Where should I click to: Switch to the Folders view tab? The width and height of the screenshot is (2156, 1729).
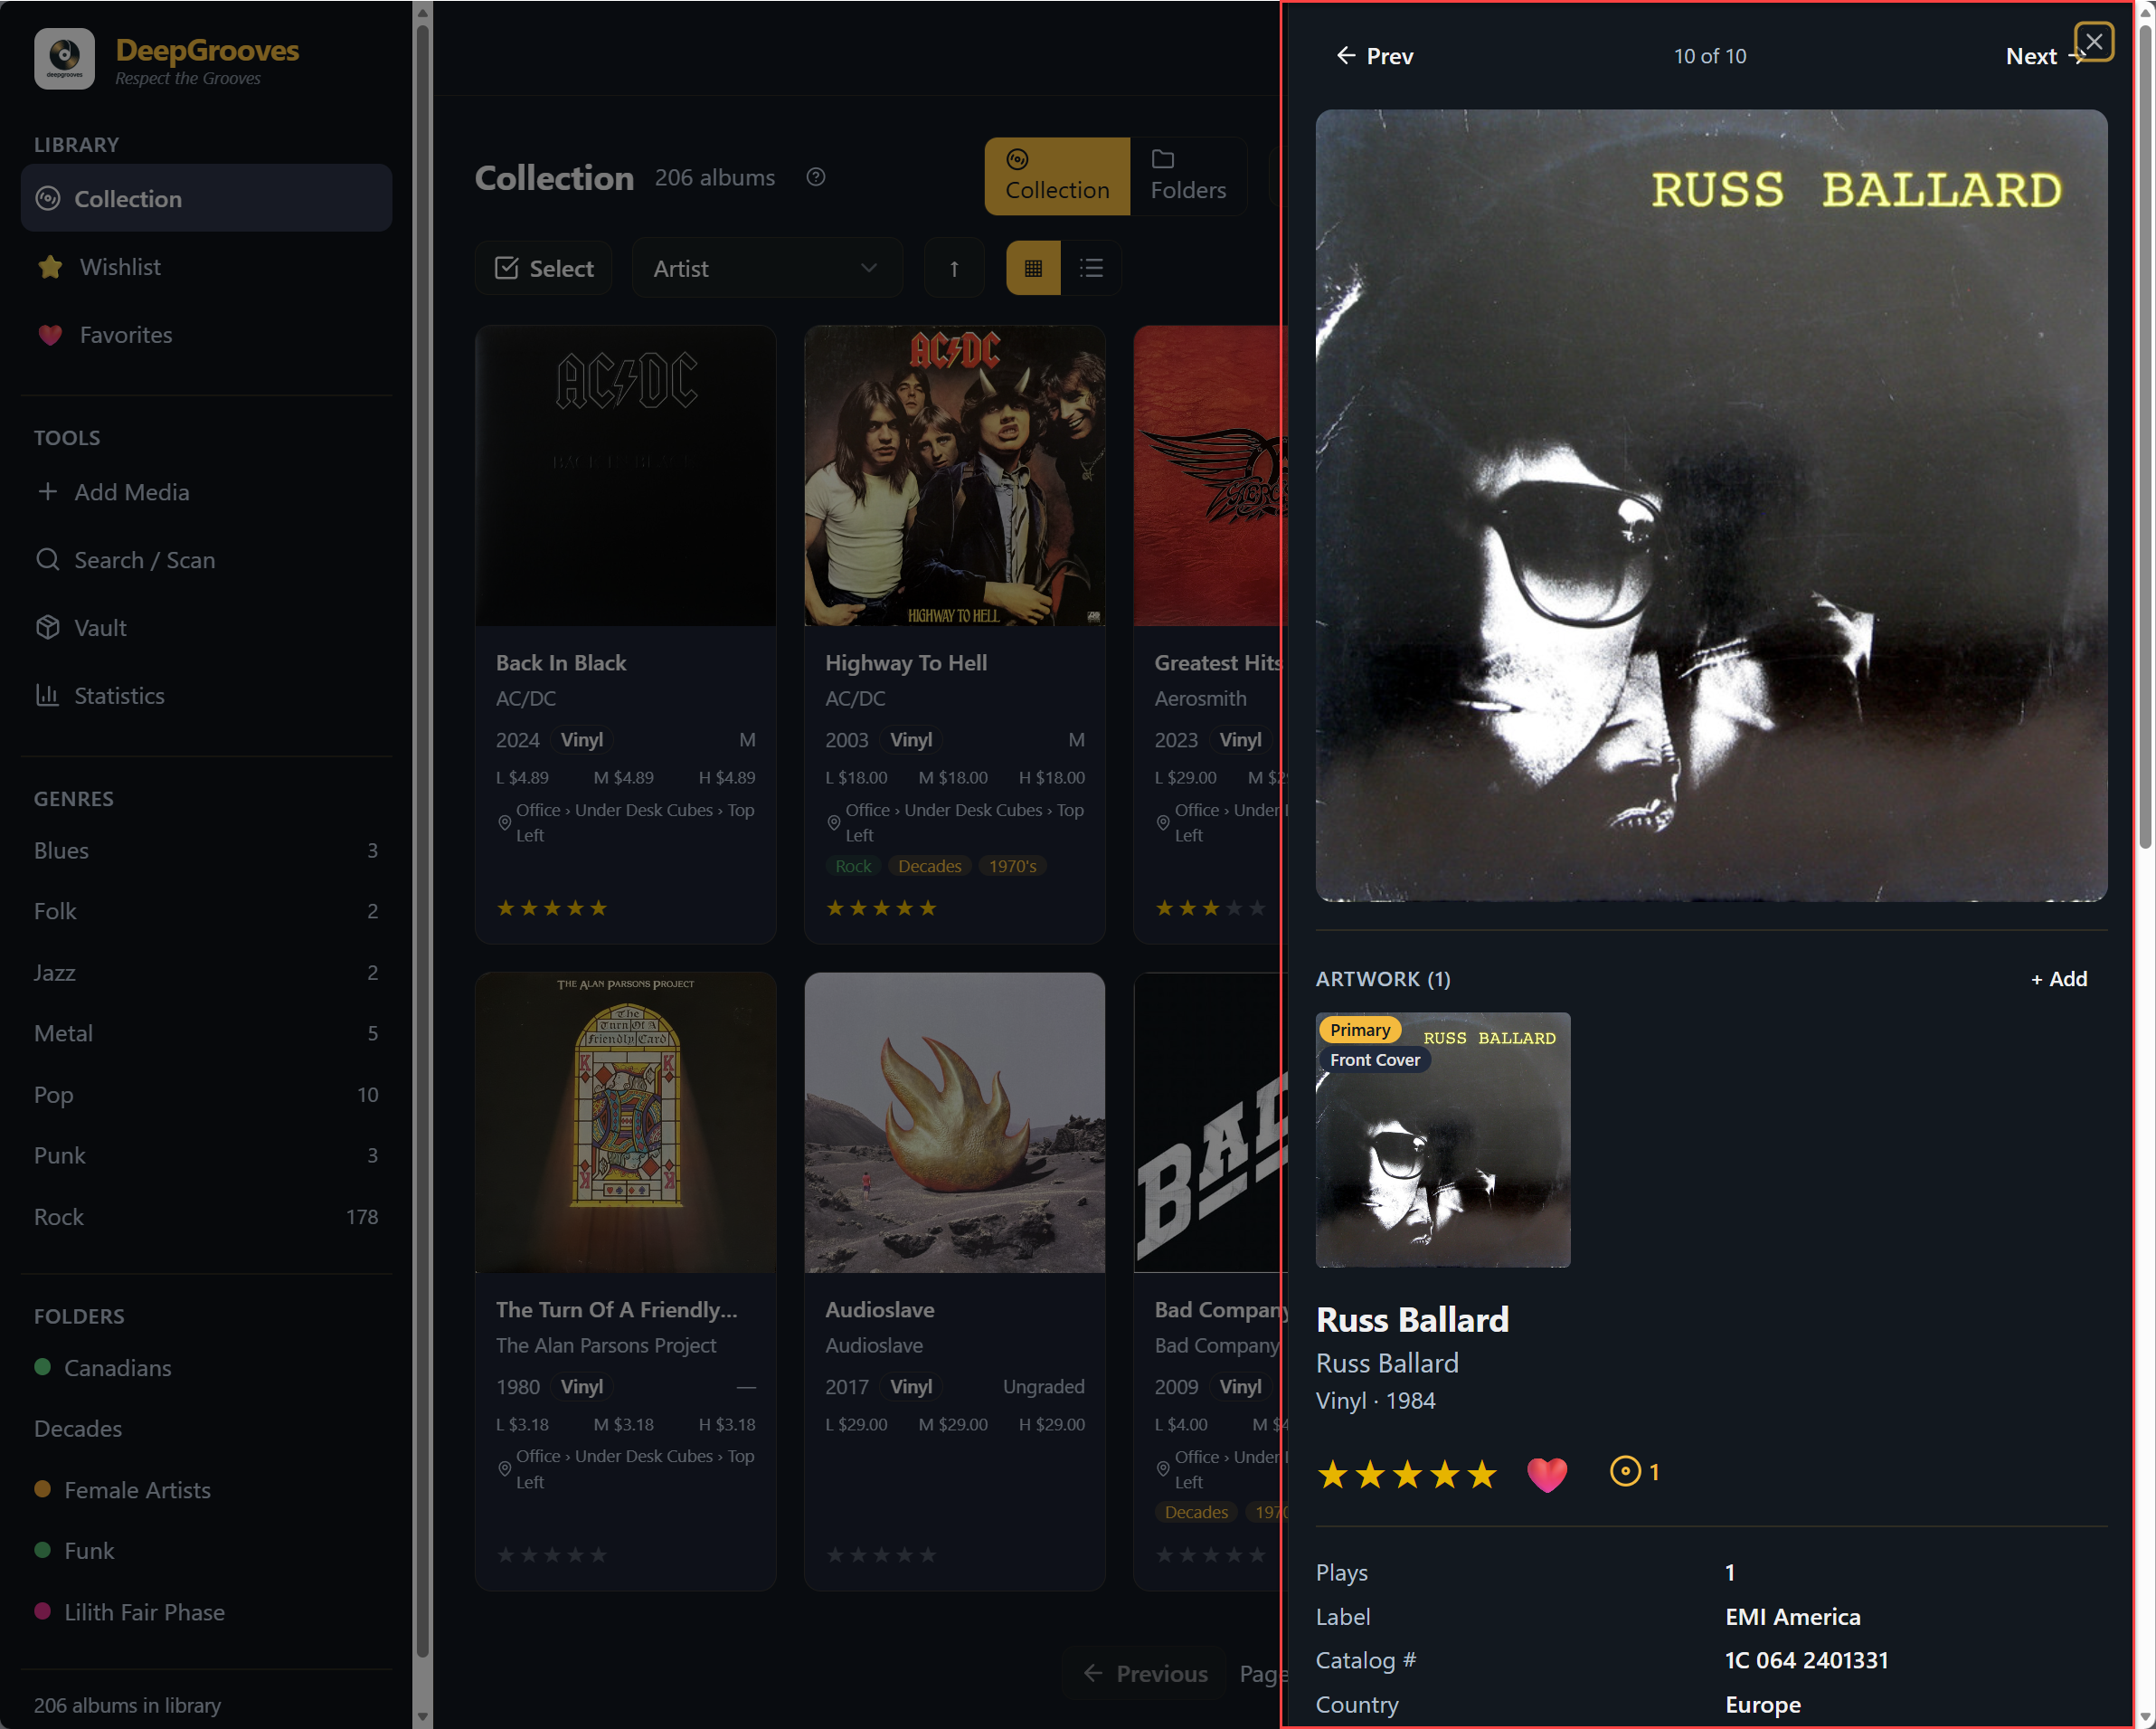click(x=1188, y=176)
